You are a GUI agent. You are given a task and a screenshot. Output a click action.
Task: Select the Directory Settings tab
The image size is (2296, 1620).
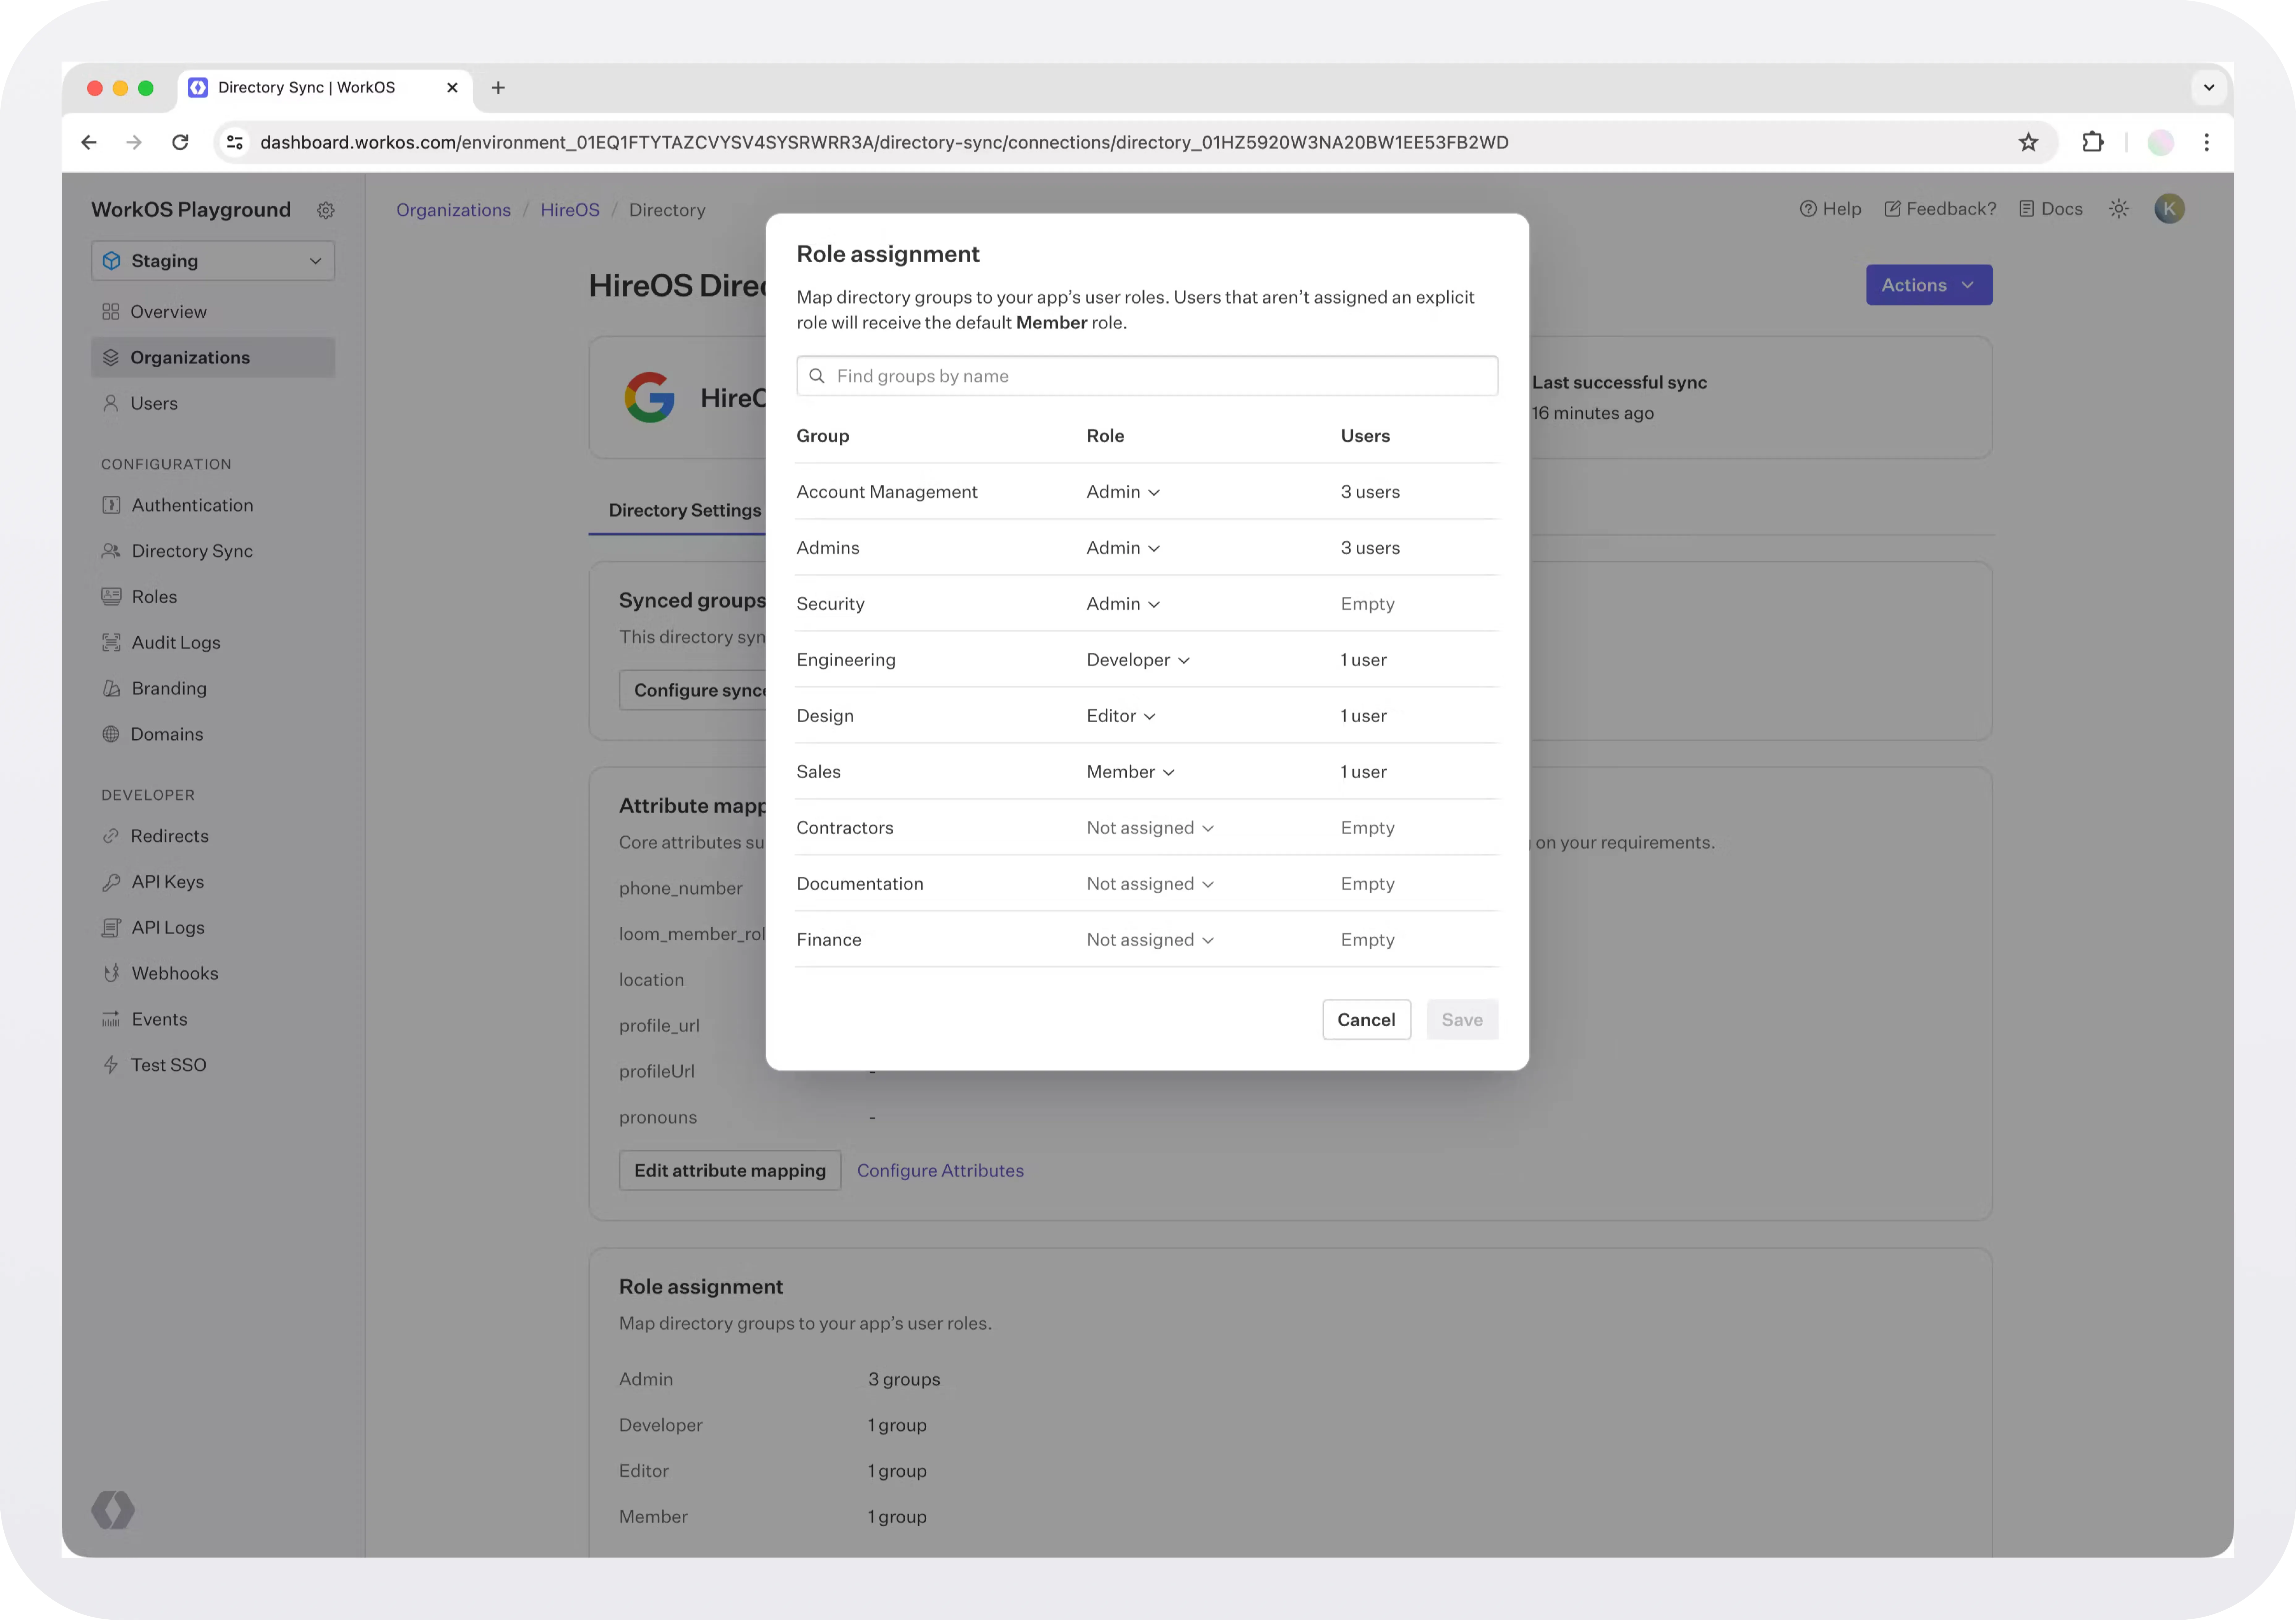coord(685,510)
